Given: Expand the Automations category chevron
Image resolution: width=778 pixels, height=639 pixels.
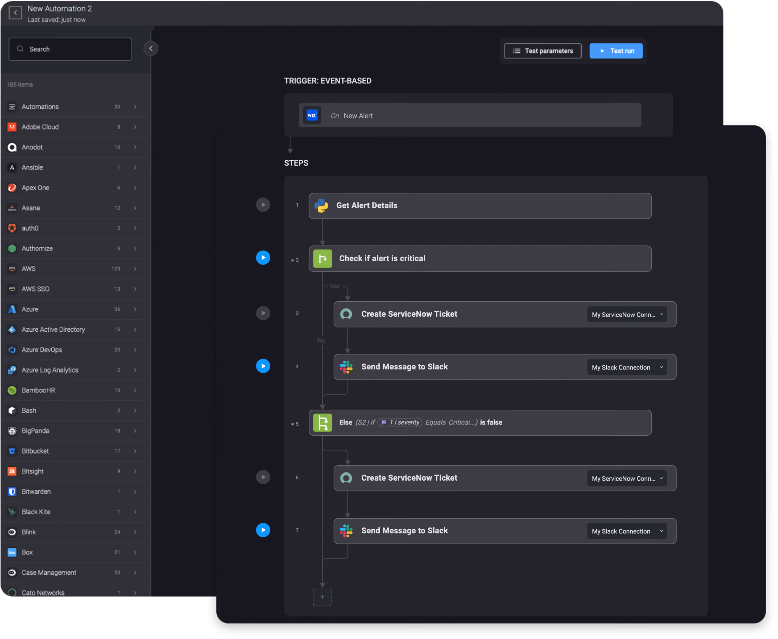Looking at the screenshot, I should pos(135,107).
